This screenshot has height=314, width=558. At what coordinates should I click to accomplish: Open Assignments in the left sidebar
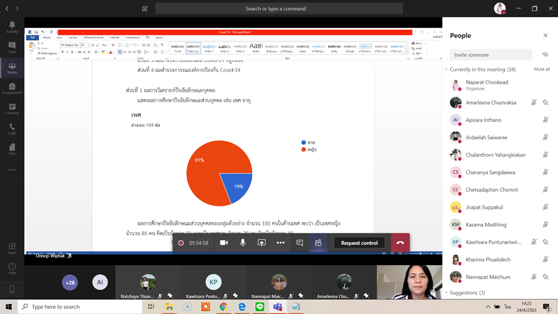click(12, 88)
